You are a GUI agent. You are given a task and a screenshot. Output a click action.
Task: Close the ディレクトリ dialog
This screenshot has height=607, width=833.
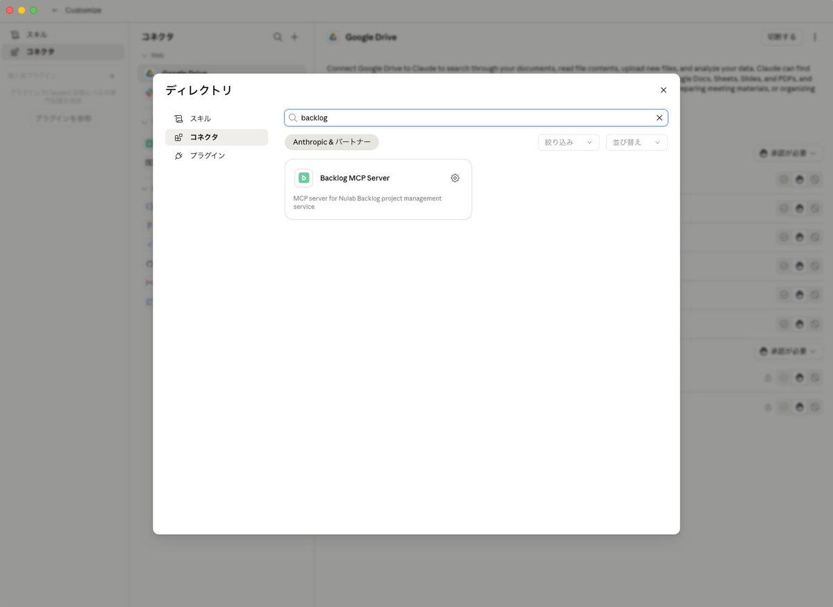tap(663, 90)
